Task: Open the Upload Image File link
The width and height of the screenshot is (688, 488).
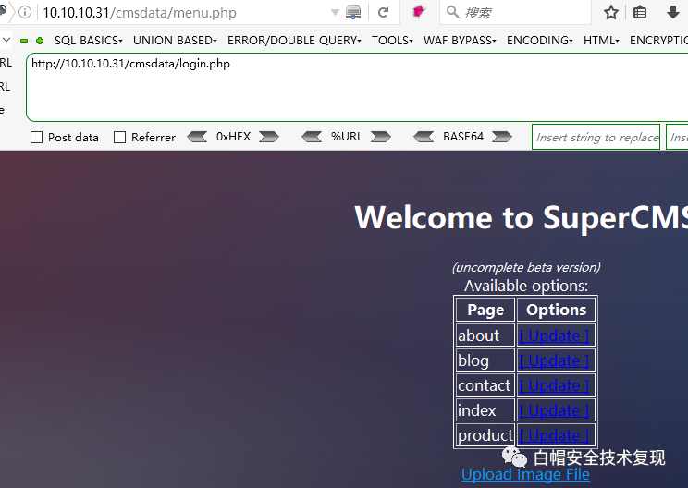Action: tap(525, 474)
